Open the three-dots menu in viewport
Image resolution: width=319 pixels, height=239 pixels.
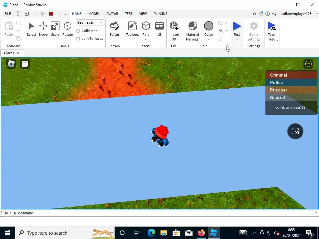(x=308, y=64)
